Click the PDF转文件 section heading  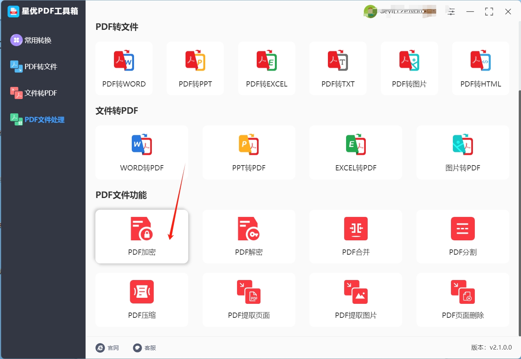117,27
